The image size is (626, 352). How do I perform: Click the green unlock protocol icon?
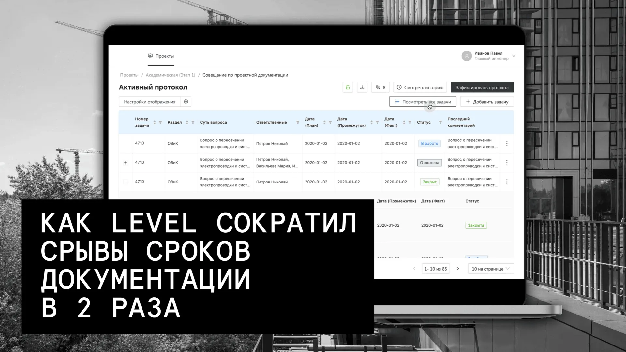[348, 87]
